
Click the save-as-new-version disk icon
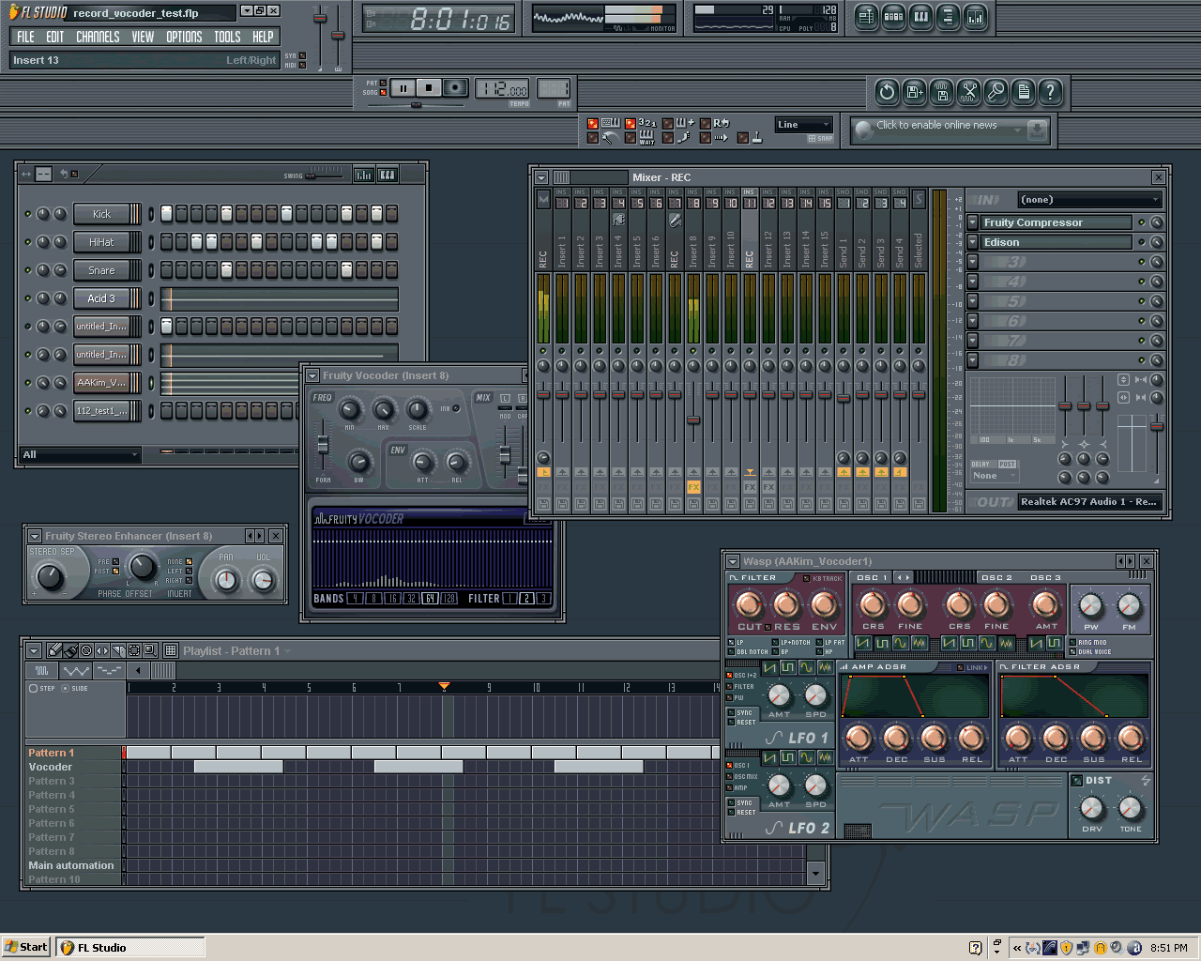point(914,91)
